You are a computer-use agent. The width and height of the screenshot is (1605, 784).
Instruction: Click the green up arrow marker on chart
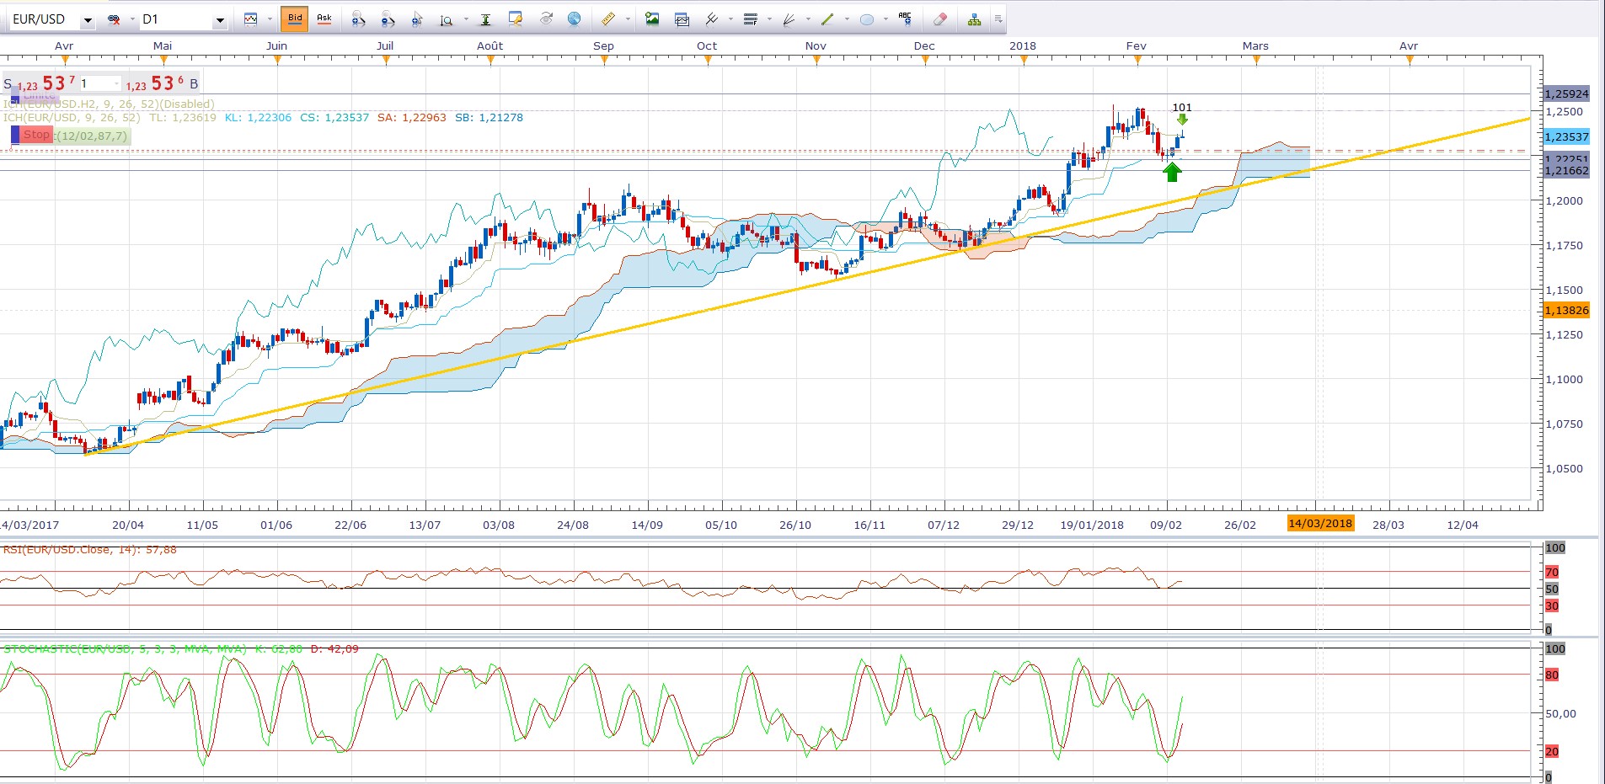point(1172,172)
